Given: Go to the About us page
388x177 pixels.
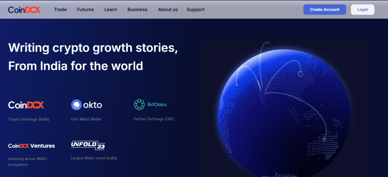Looking at the screenshot, I should pos(168,10).
